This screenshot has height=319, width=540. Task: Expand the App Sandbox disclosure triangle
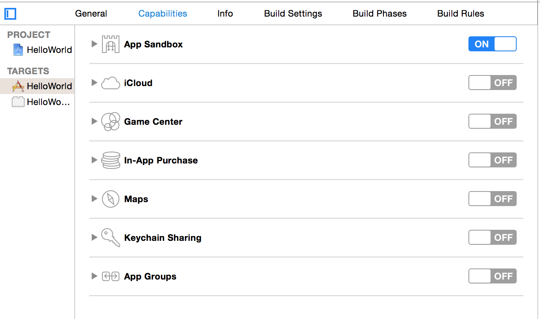[94, 44]
